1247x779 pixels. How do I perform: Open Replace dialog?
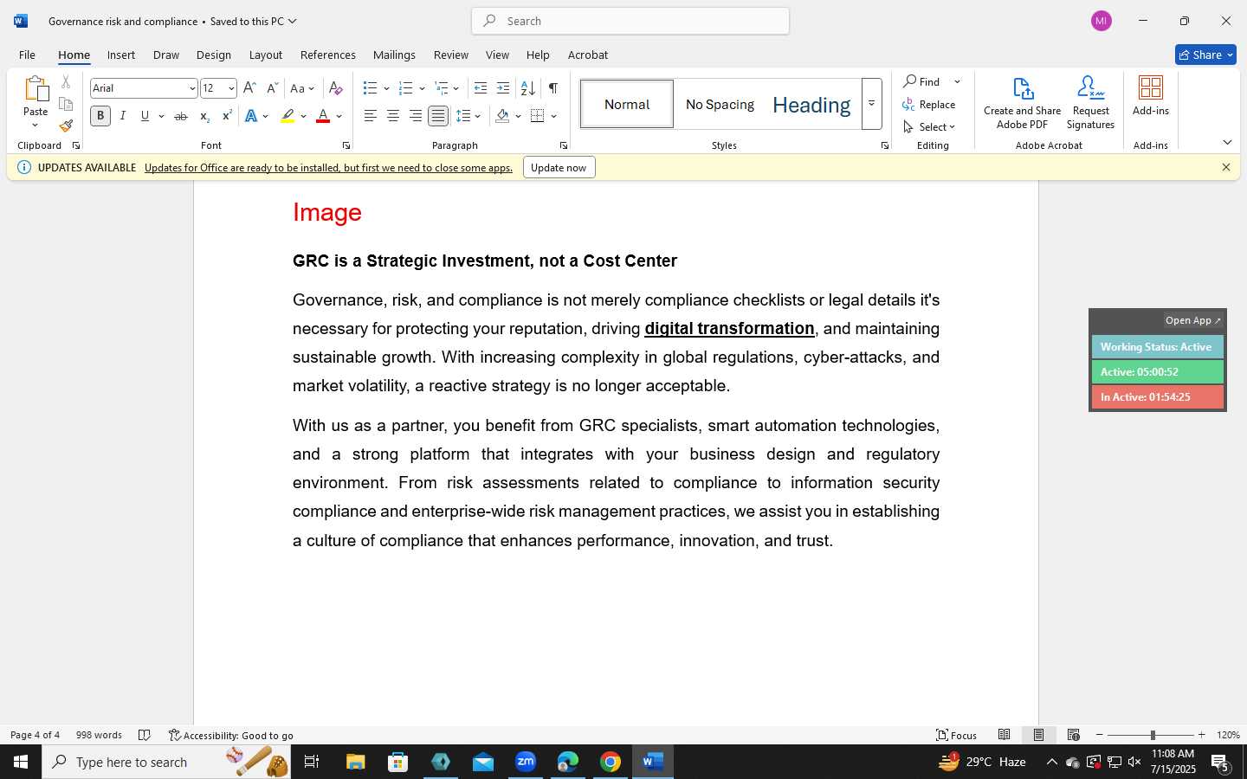(929, 104)
